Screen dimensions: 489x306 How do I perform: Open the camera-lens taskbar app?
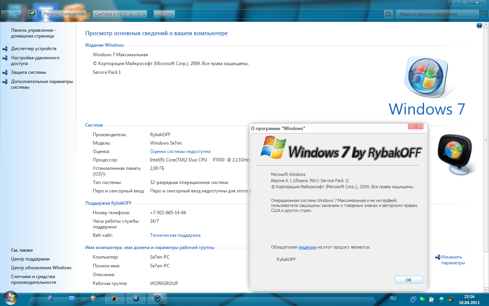(x=136, y=298)
